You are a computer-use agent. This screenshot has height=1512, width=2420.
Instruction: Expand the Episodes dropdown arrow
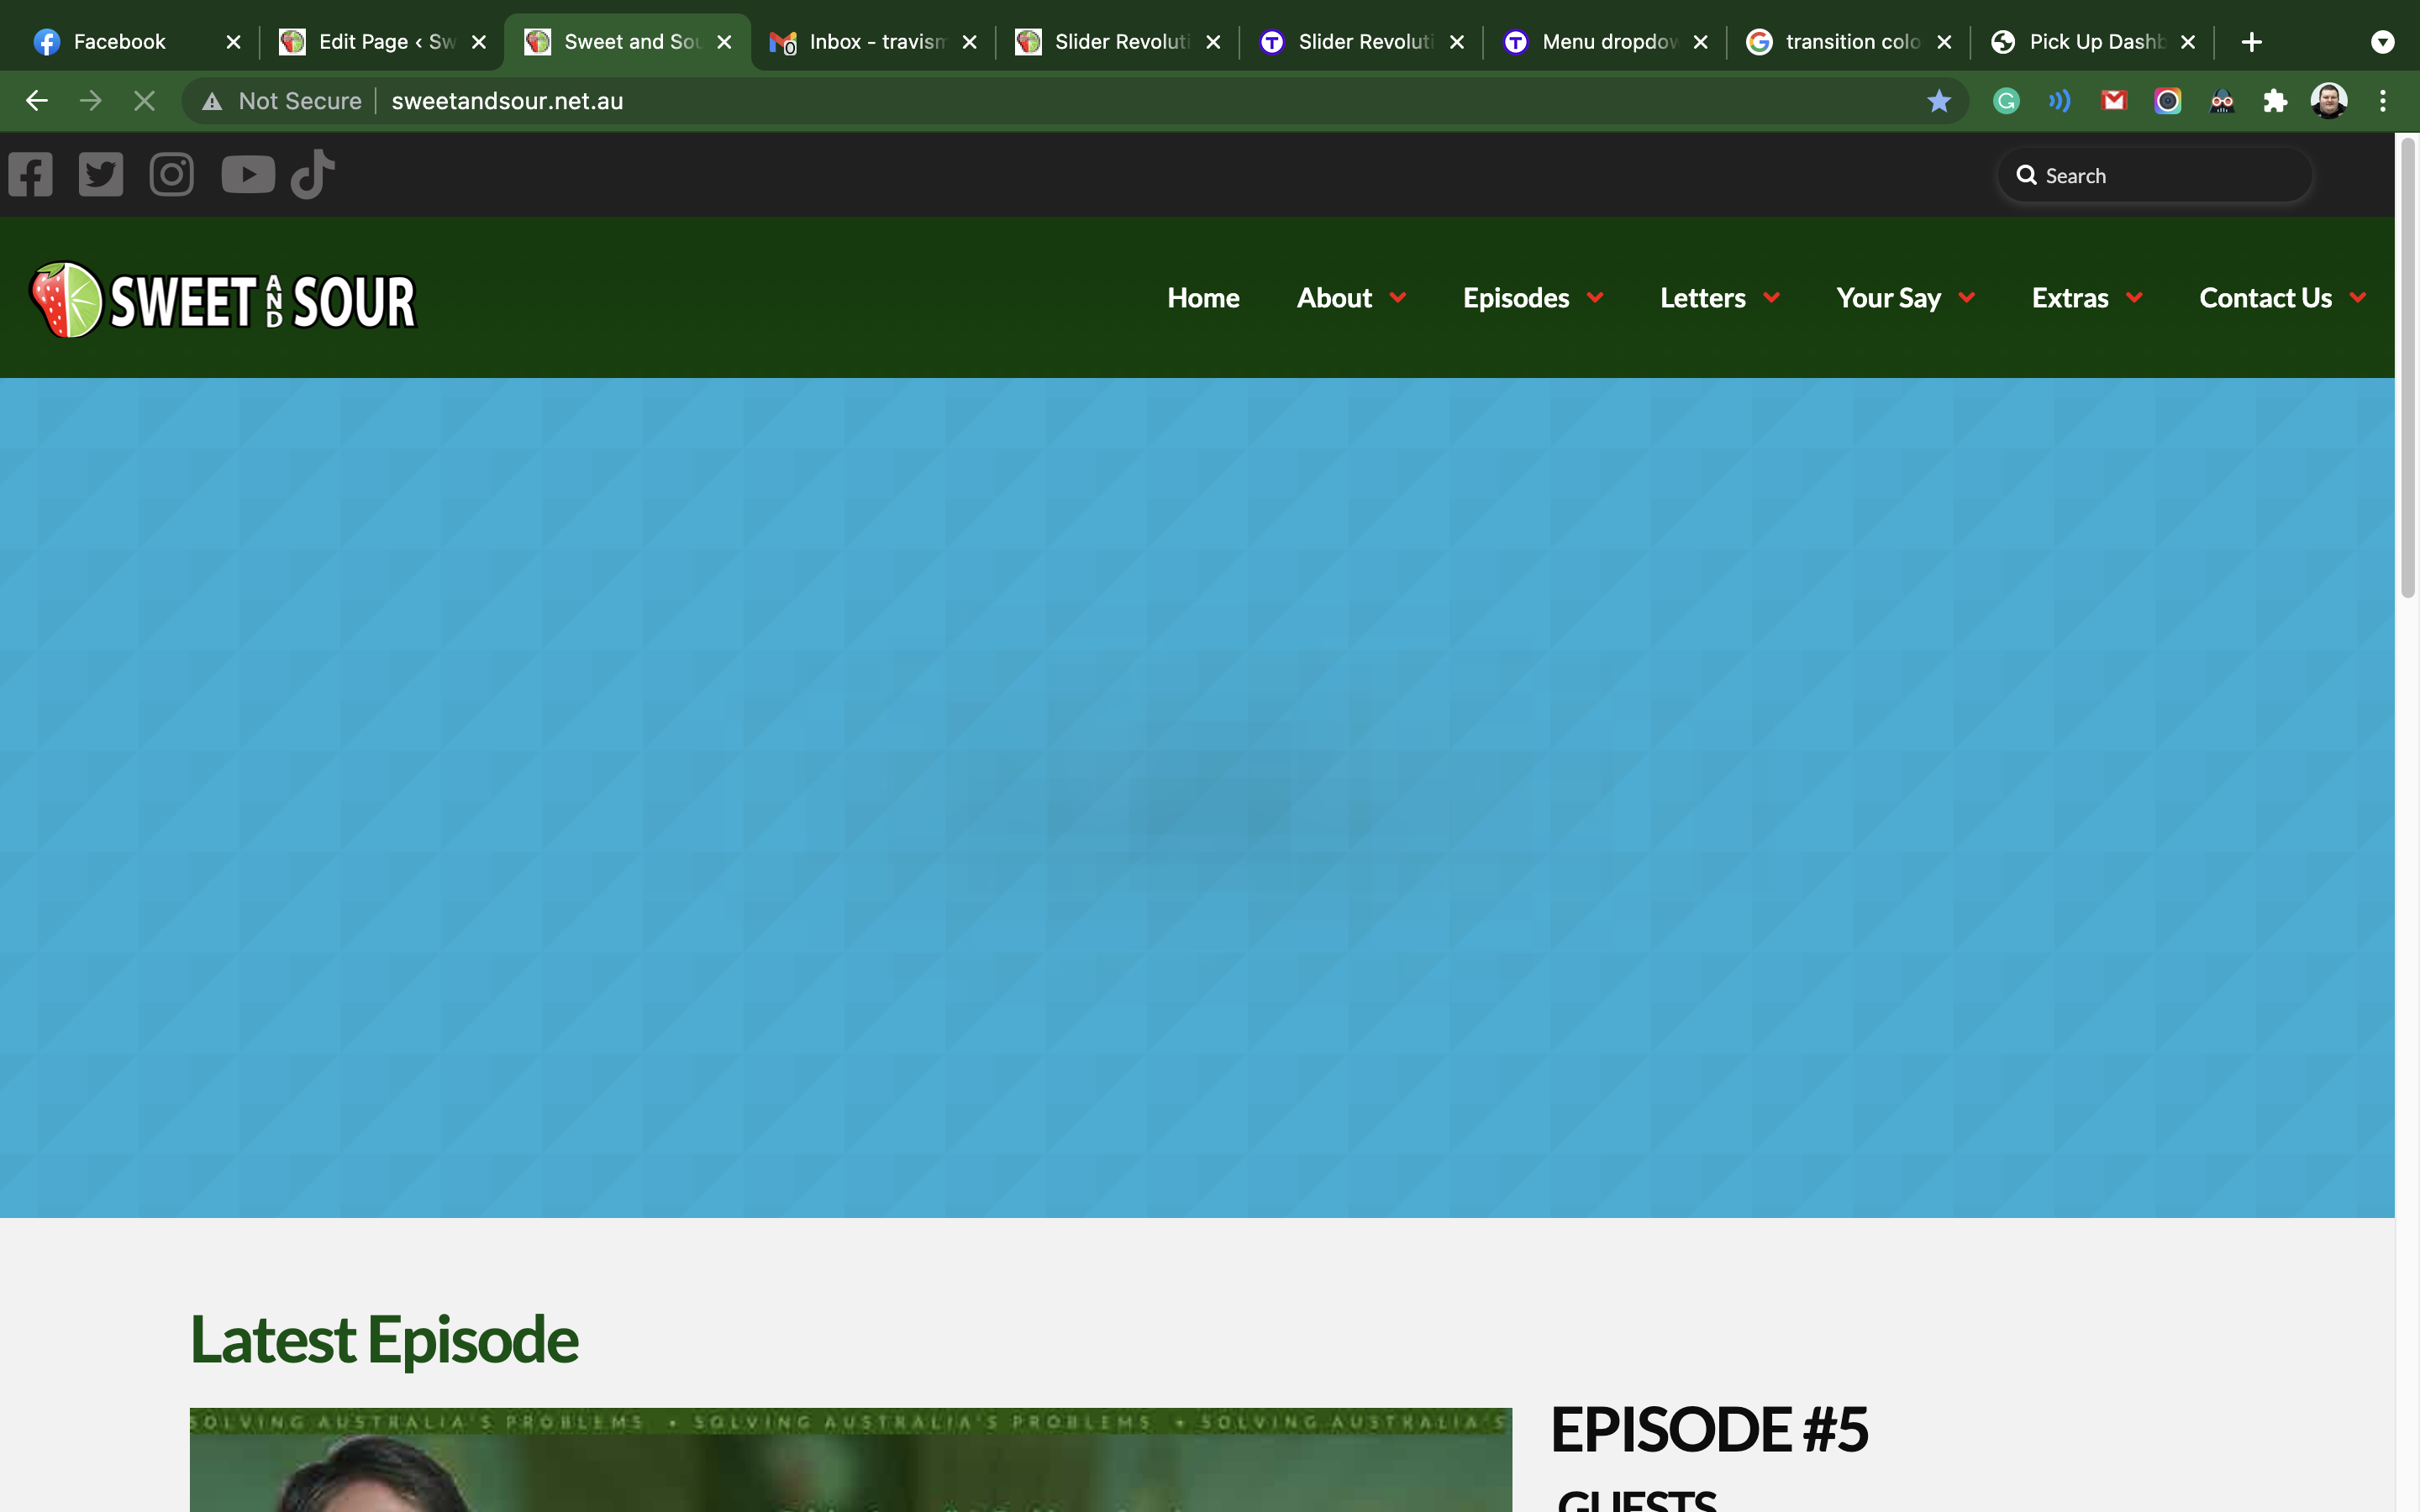pyautogui.click(x=1595, y=298)
